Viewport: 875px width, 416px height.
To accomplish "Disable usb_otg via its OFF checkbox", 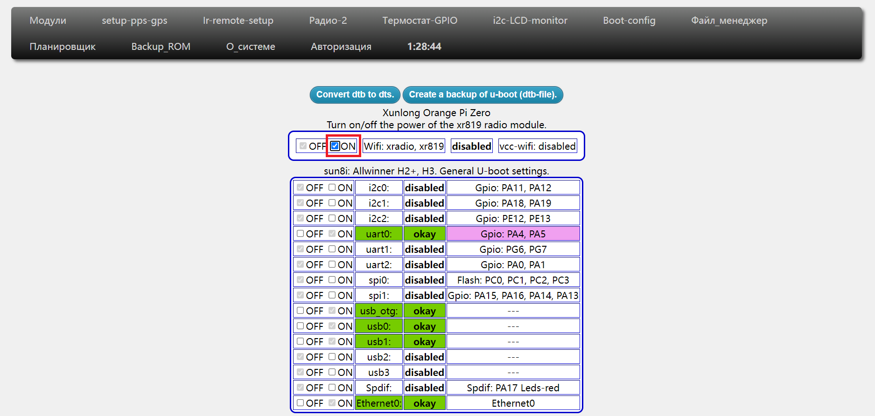I will click(x=301, y=311).
